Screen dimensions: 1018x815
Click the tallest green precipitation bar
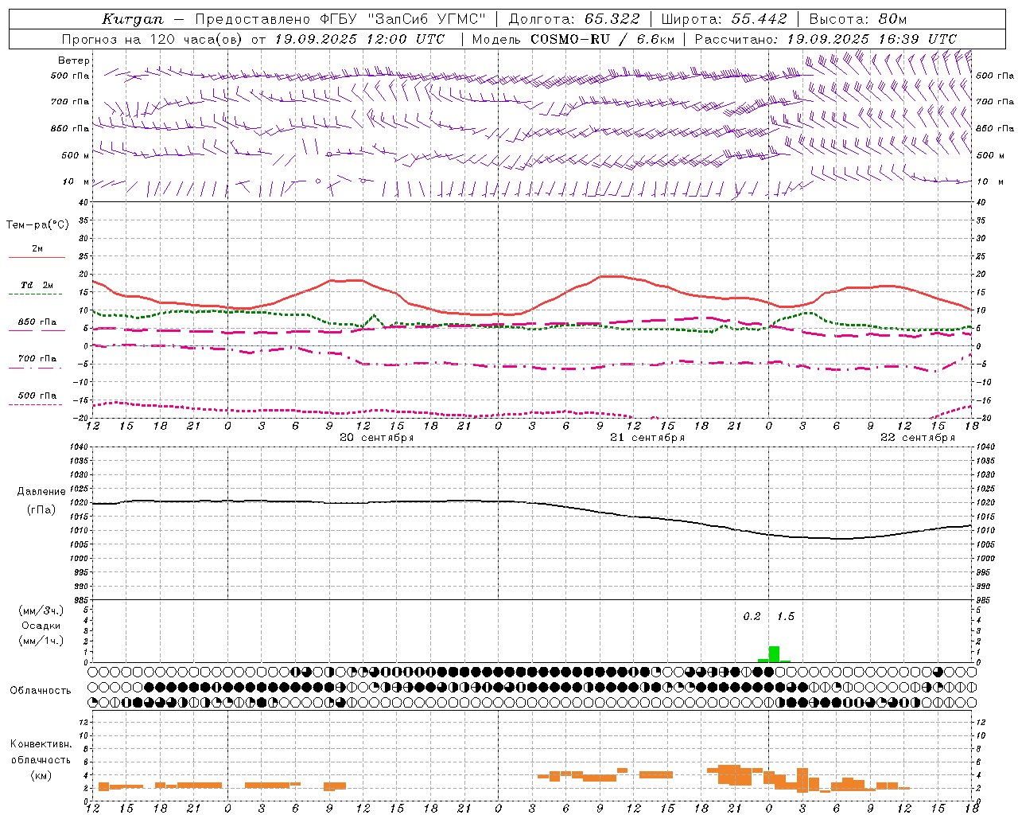click(x=774, y=654)
